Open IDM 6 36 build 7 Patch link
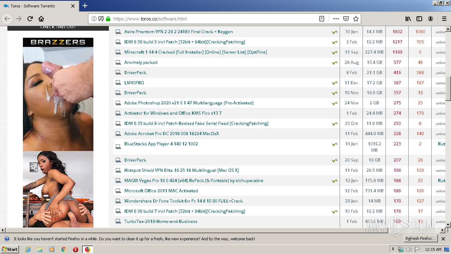Screen dimensions: 451x254 185,211
